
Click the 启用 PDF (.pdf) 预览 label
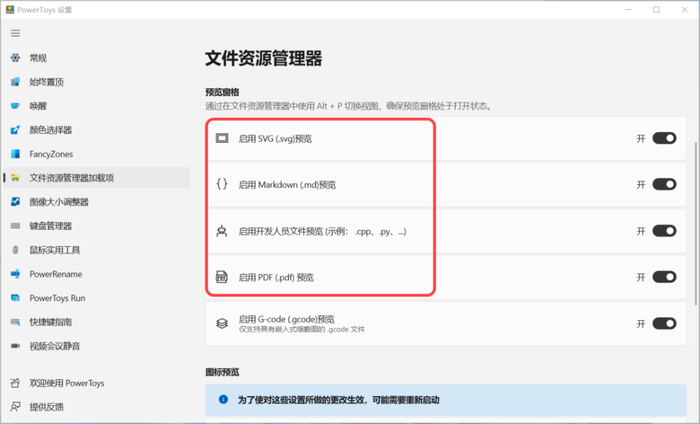pyautogui.click(x=276, y=278)
